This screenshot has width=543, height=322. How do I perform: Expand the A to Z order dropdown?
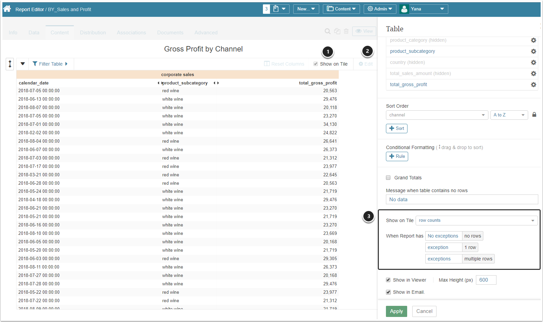coord(509,115)
